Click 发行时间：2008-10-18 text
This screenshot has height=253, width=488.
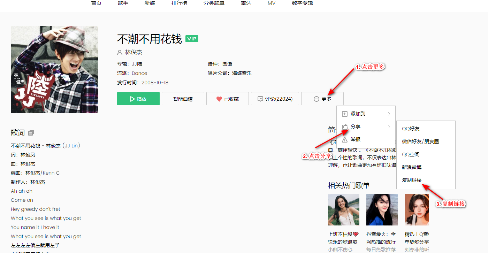click(143, 83)
